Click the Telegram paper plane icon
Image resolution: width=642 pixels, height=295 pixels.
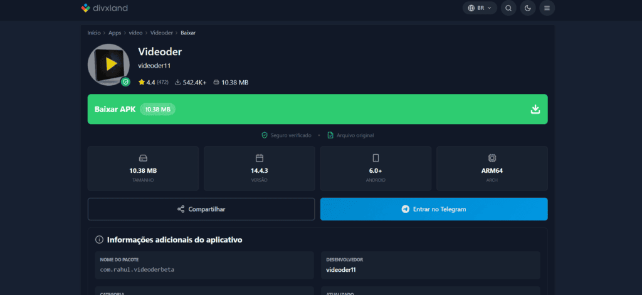pos(406,209)
